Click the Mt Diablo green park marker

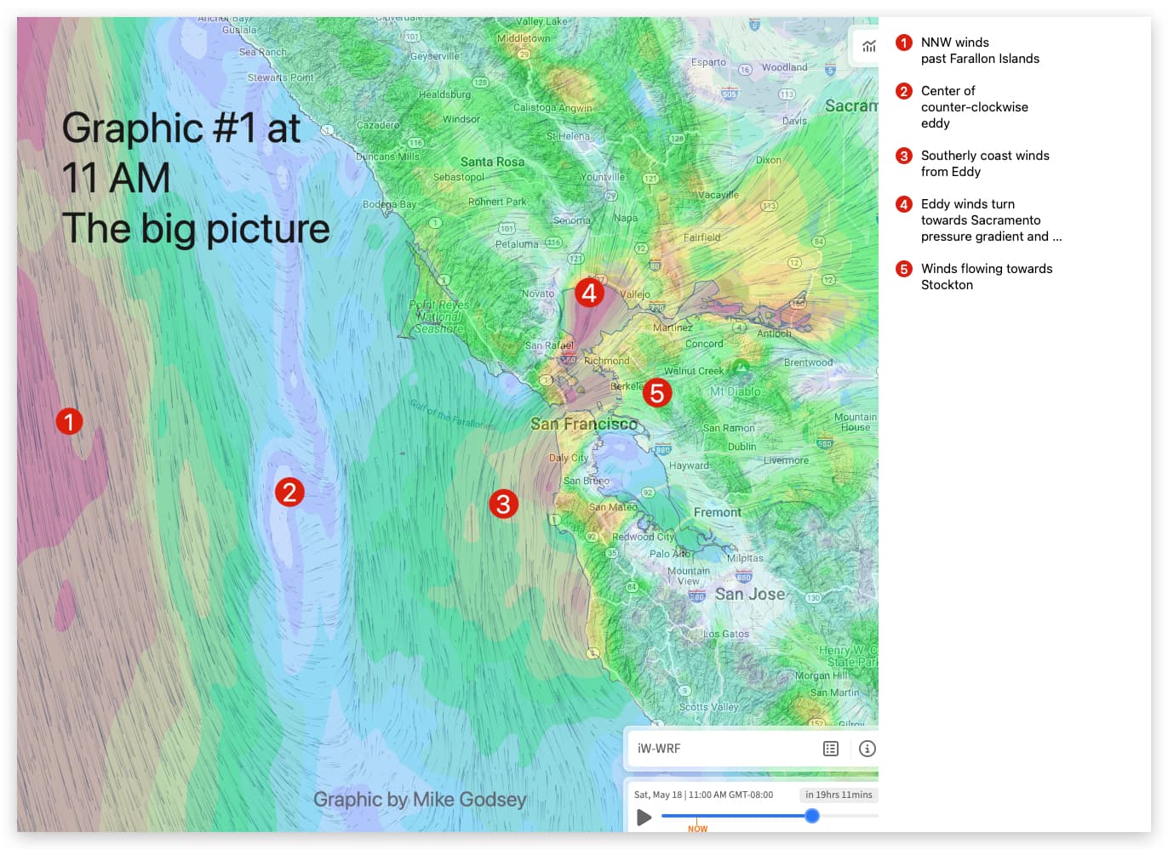tap(741, 368)
